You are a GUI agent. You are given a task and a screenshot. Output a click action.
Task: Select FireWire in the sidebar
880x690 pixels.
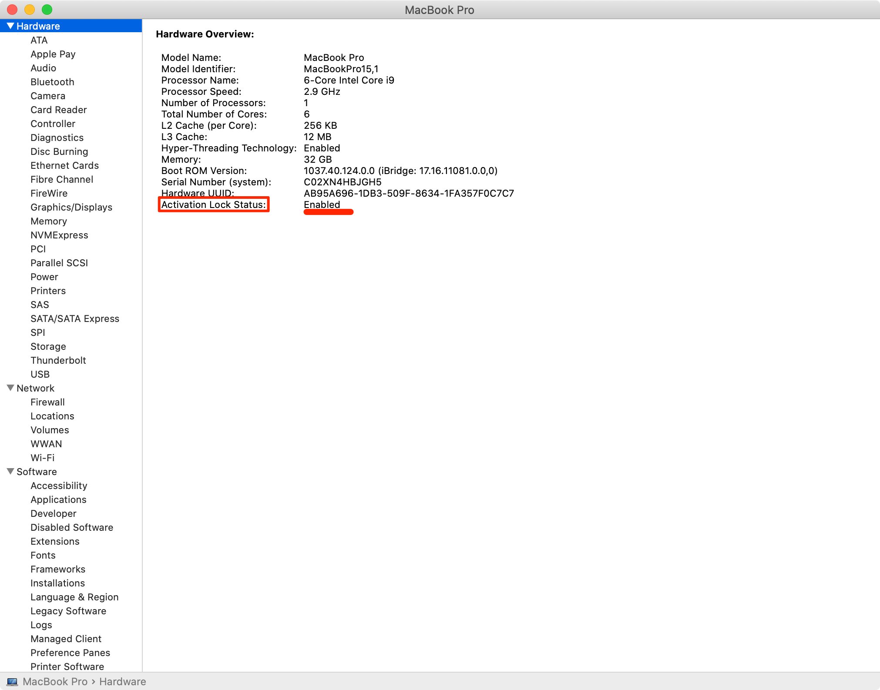[x=49, y=193]
